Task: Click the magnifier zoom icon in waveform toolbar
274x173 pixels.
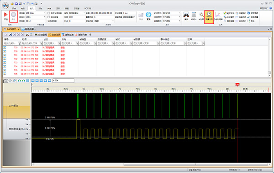Action: coord(14,81)
